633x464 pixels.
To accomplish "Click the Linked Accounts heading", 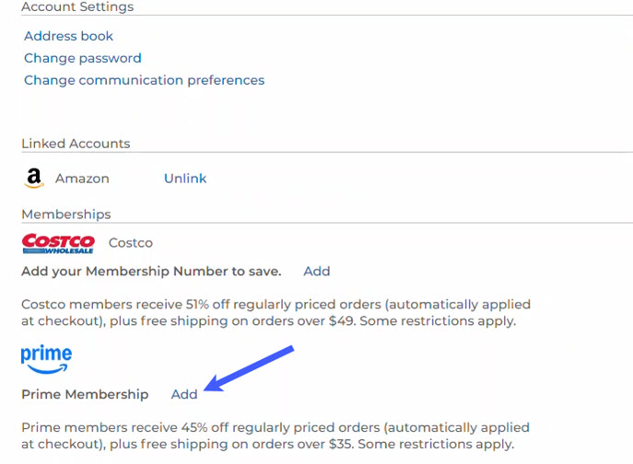I will click(x=76, y=144).
